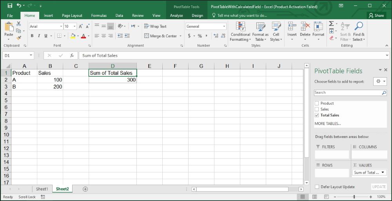Click Wrap Text button
Screen dimensions: 392x201
tap(155, 26)
